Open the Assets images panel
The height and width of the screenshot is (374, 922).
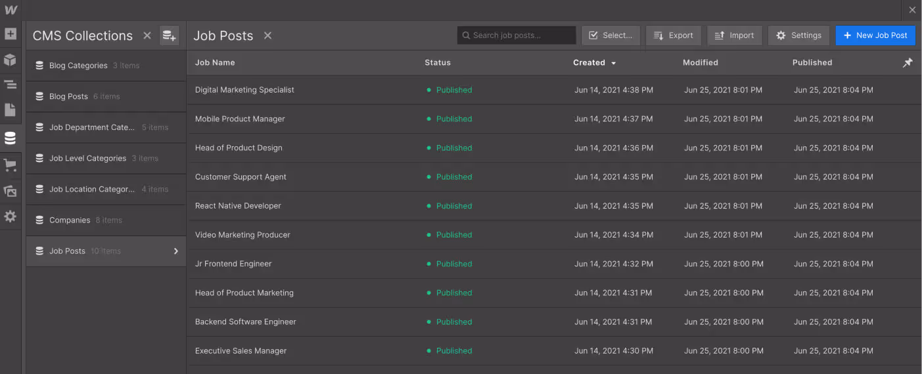pyautogui.click(x=10, y=191)
